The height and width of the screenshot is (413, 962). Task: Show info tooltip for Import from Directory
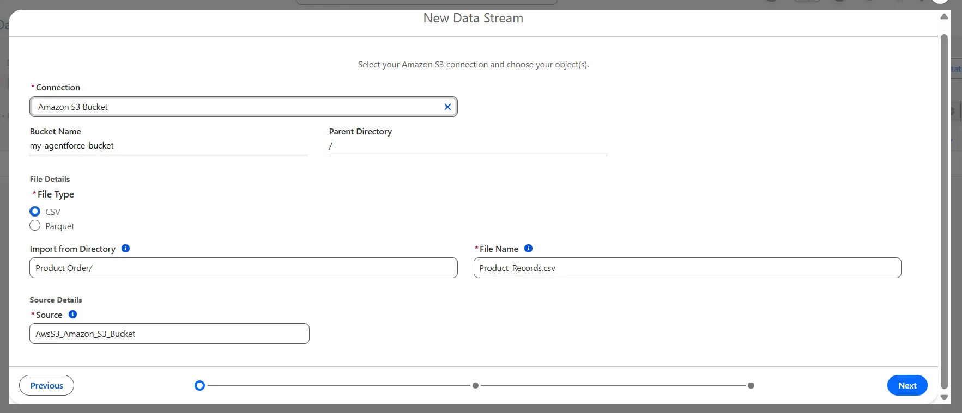coord(125,249)
